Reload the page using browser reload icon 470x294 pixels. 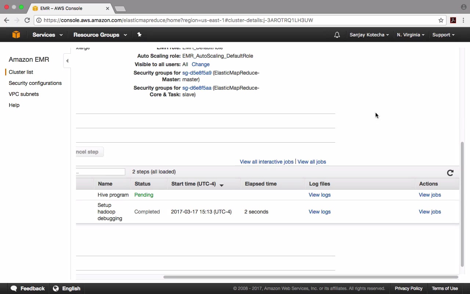point(27,20)
